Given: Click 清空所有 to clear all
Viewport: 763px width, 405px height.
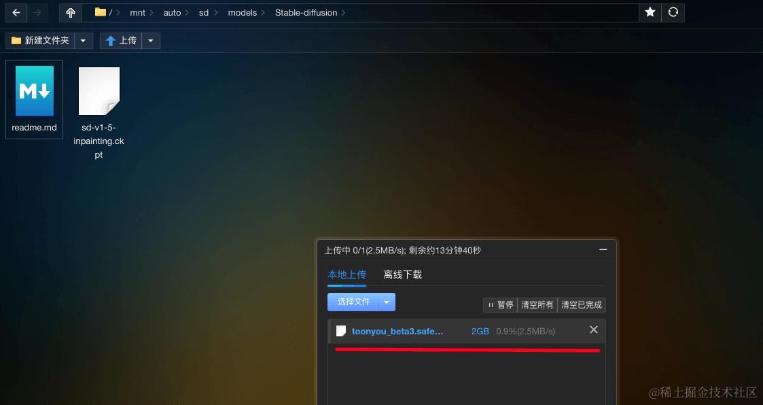Looking at the screenshot, I should [537, 304].
